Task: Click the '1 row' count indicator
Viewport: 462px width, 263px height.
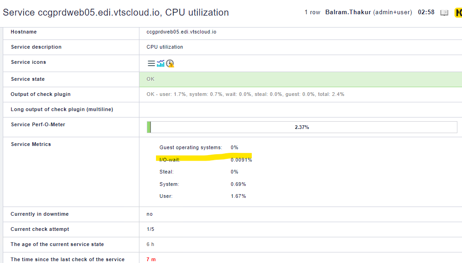Action: click(x=312, y=12)
